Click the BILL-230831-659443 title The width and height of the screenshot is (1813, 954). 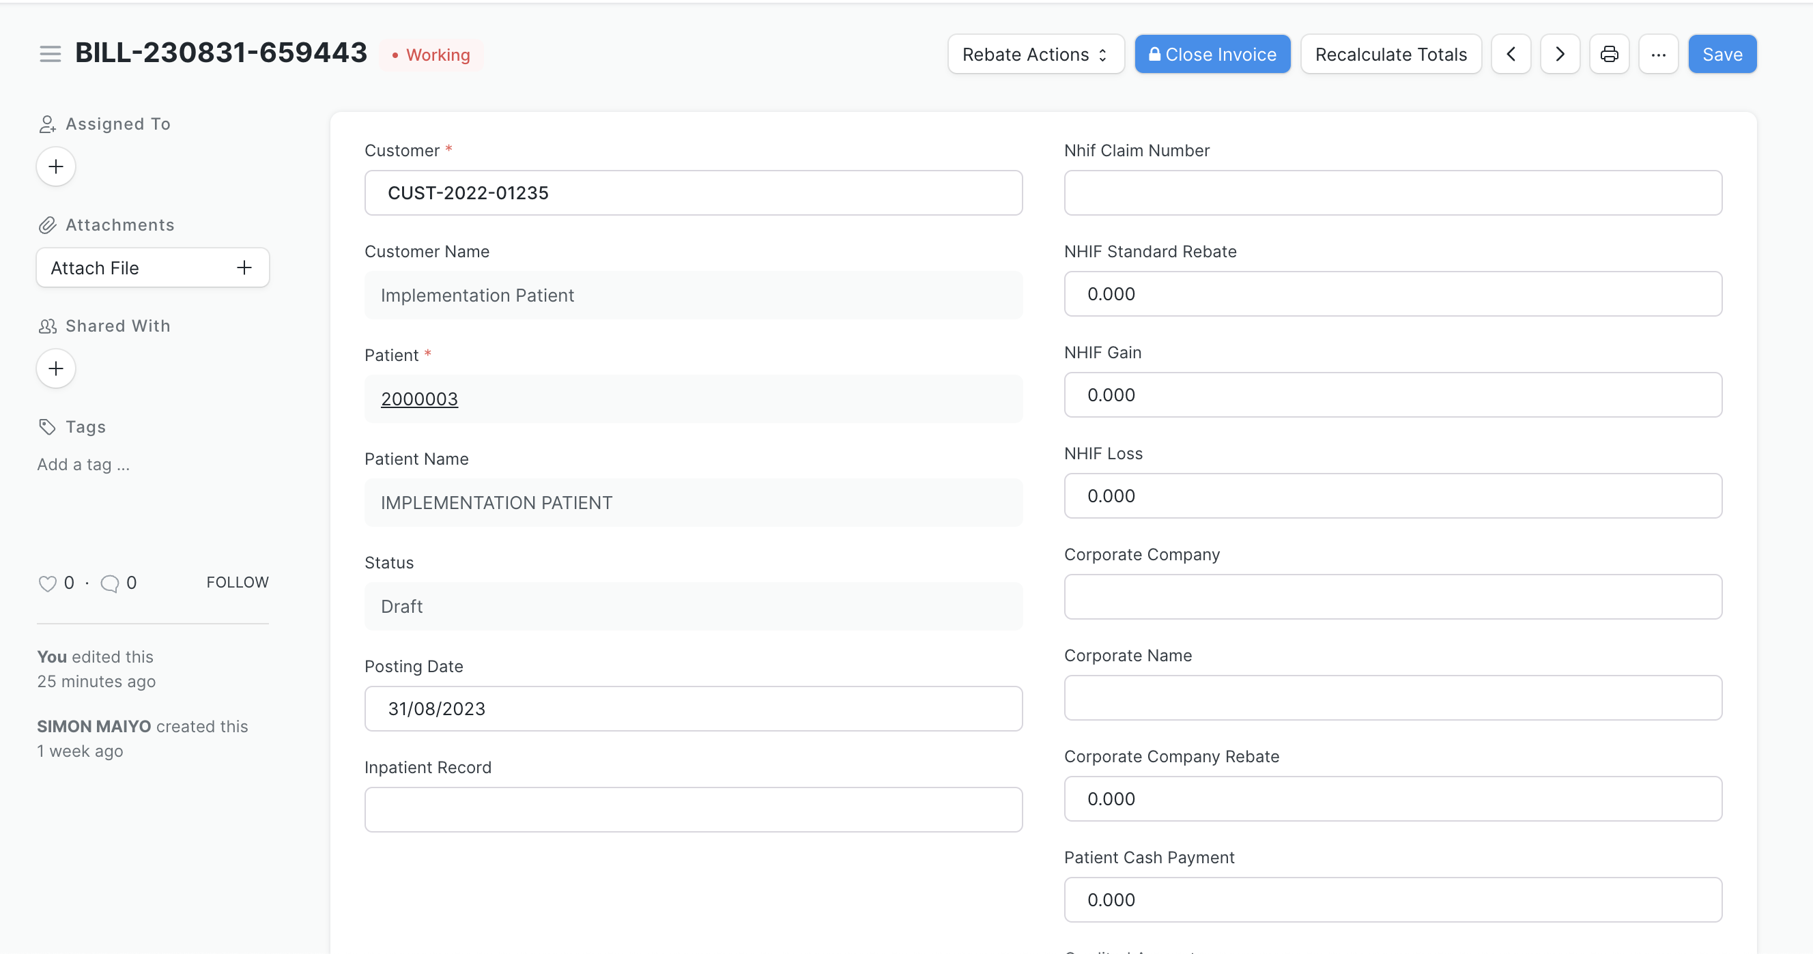coord(221,53)
